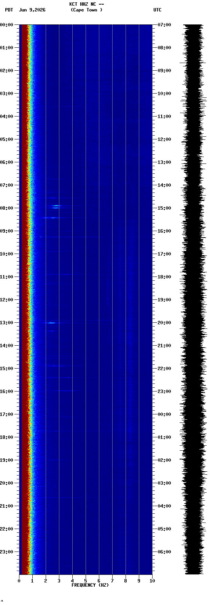Click the UTC time label '21:00'
This screenshot has width=210, height=605.
coord(164,346)
